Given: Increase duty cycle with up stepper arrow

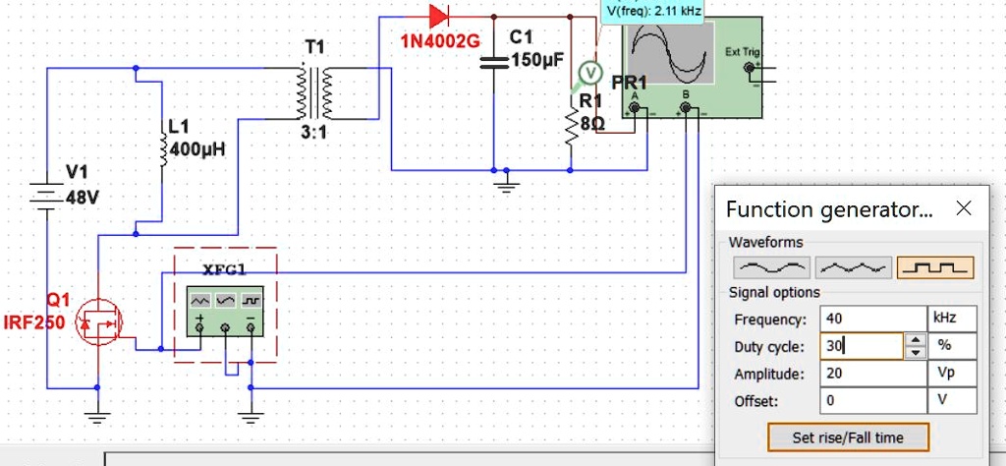Looking at the screenshot, I should click(x=916, y=340).
